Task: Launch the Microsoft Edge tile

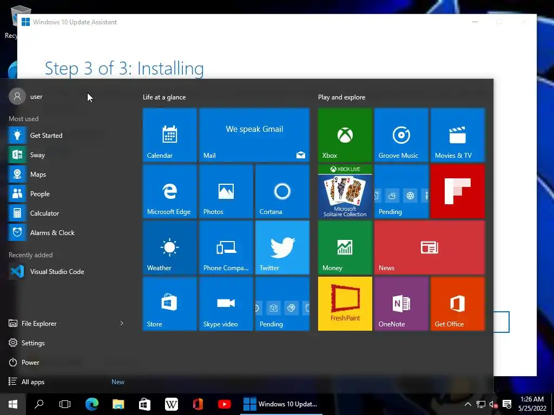Action: [169, 191]
